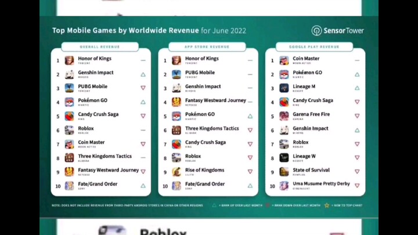Click 'Uma Musume Pretty Derby' game name
Image resolution: width=418 pixels, height=235 pixels.
tap(321, 183)
